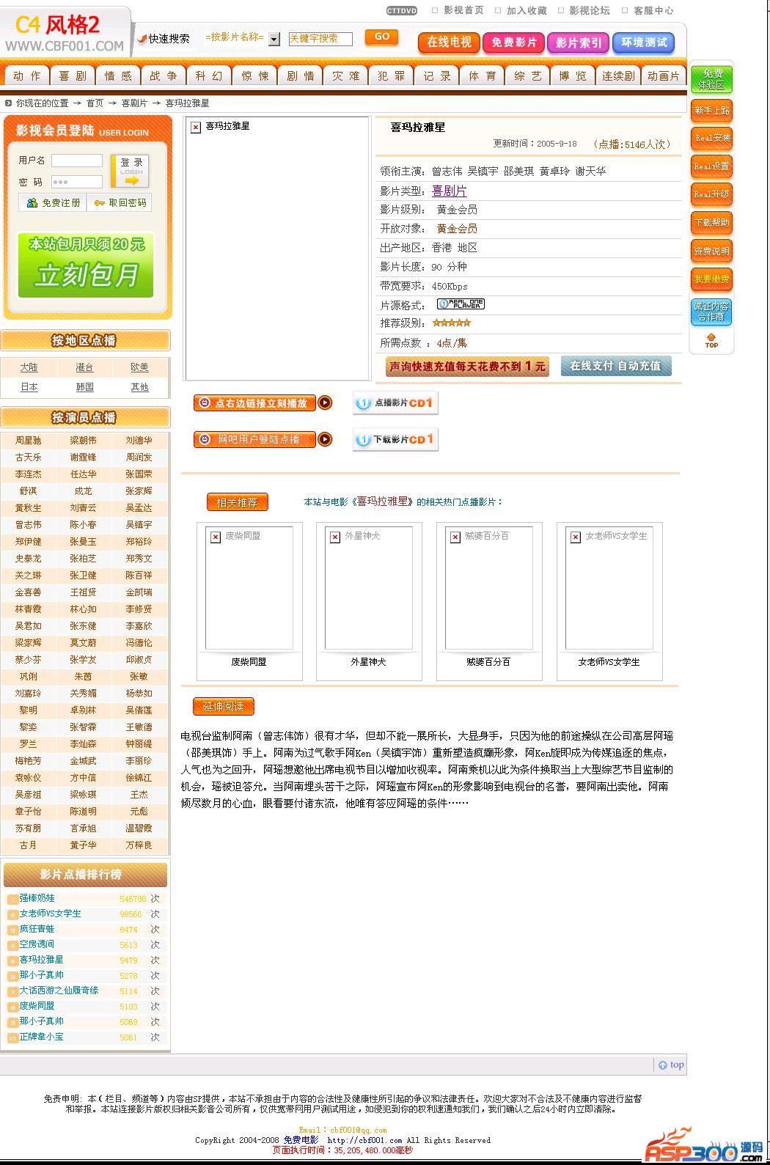Open the 首页 breadcrumb link

coord(95,103)
